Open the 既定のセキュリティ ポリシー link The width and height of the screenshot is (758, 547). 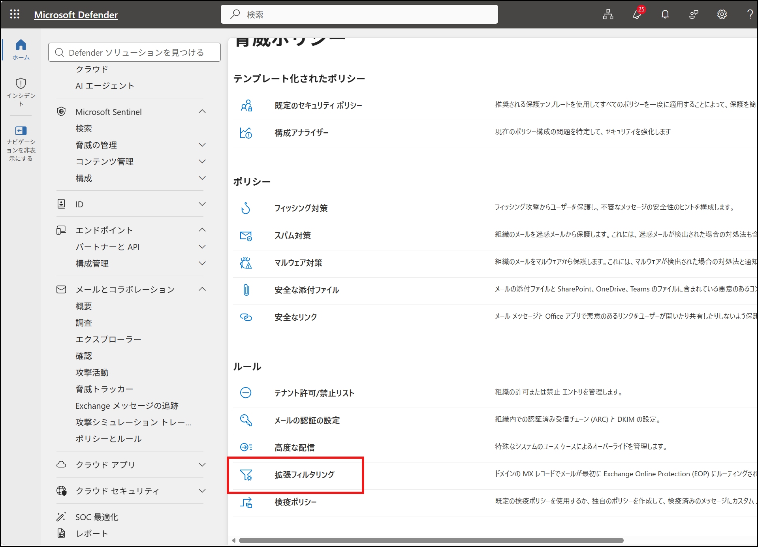point(318,105)
